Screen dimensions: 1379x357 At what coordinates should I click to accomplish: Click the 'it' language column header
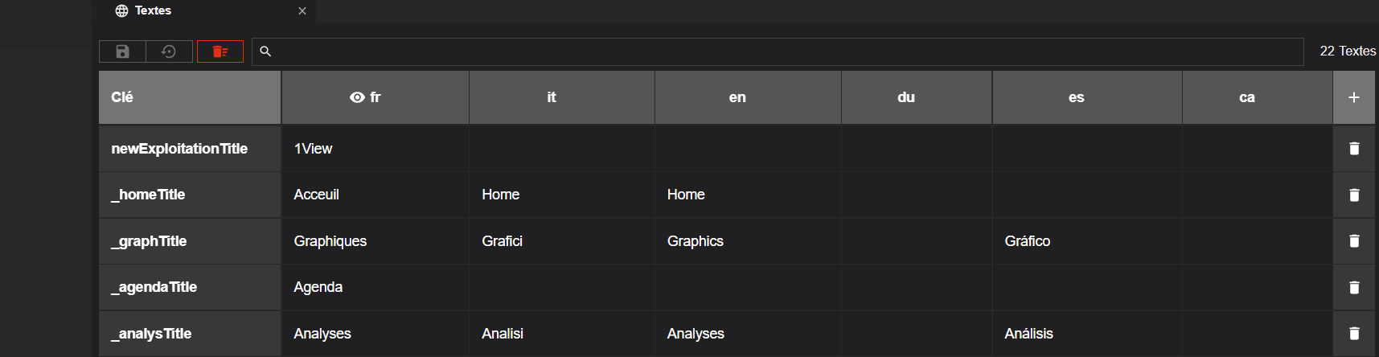(552, 97)
